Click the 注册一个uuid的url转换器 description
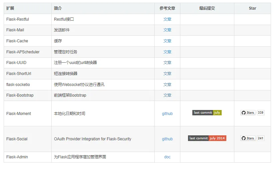The image size is (276, 169). coord(75,62)
